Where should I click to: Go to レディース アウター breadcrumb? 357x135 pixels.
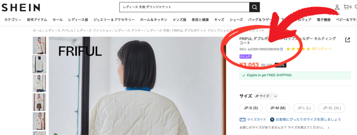129,31
